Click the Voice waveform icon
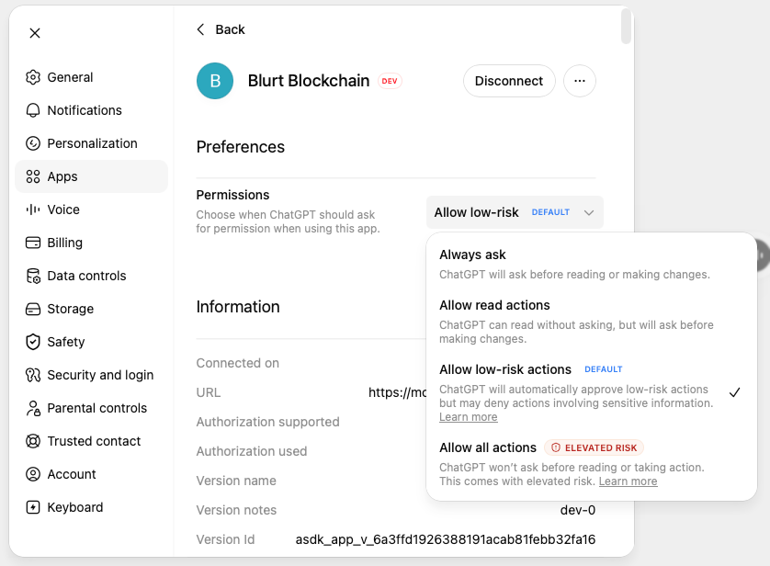Screen dimensions: 770x566 tap(33, 209)
